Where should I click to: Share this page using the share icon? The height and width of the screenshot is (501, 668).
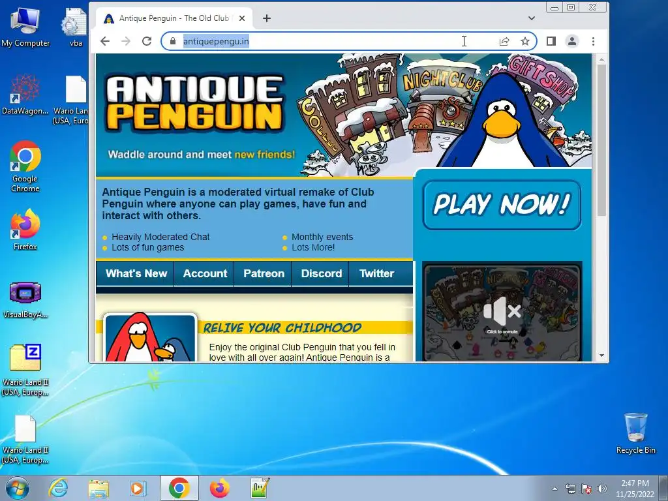(504, 41)
